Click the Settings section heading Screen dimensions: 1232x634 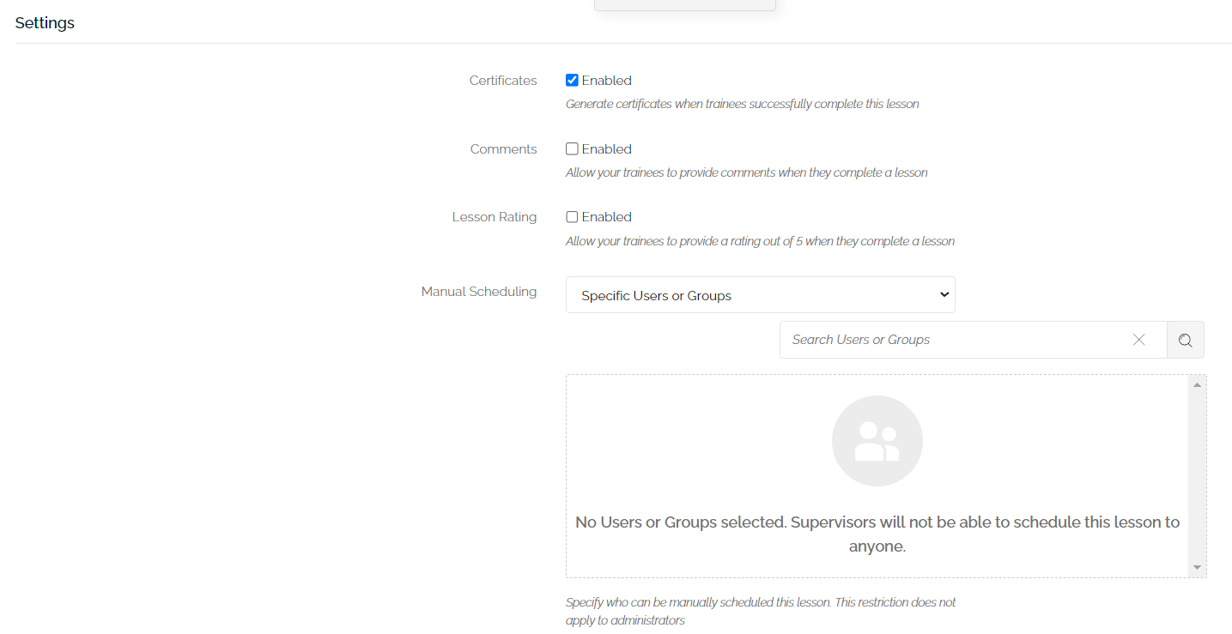click(45, 23)
